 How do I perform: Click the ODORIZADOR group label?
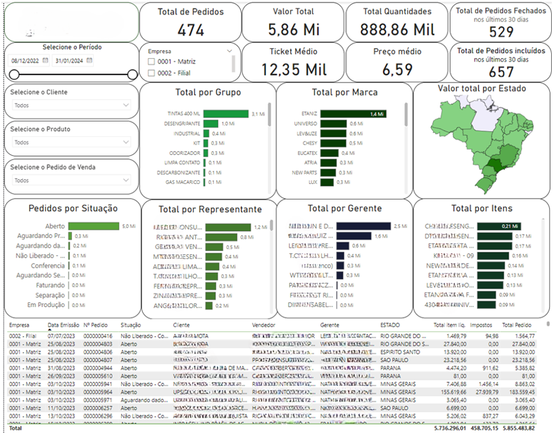click(185, 153)
